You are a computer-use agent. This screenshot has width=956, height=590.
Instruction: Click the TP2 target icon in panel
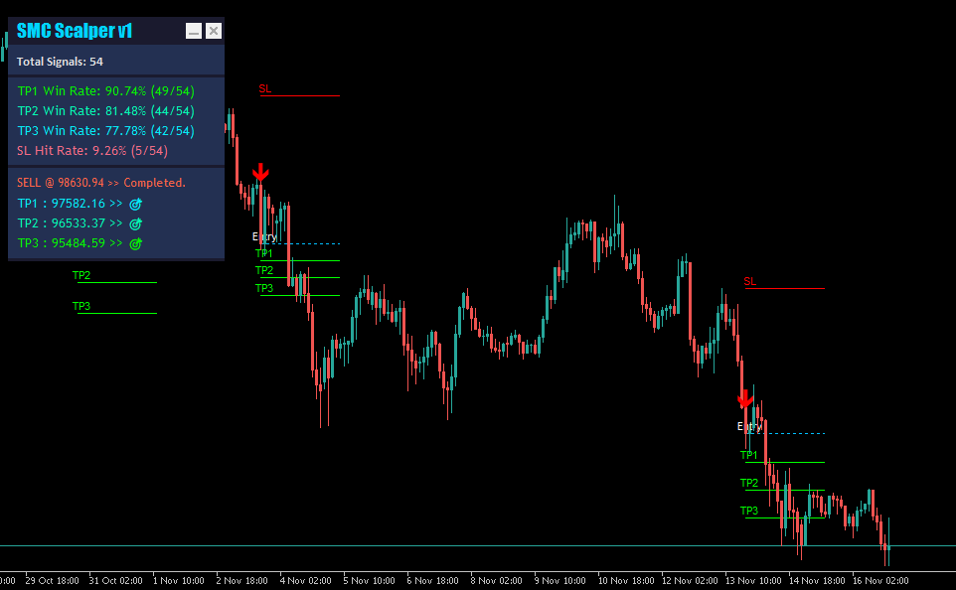point(135,223)
